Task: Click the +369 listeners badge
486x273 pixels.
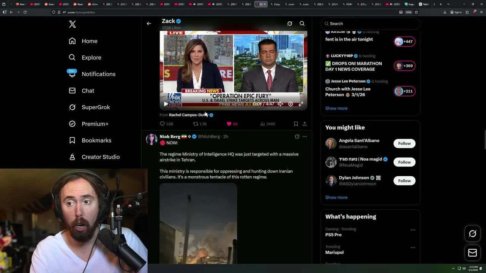Action: [x=405, y=66]
